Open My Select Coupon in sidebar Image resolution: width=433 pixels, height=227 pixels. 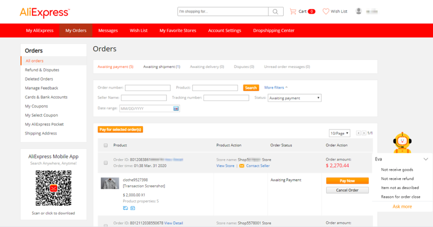coord(41,115)
